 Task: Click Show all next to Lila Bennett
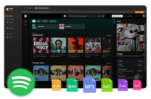(109, 35)
